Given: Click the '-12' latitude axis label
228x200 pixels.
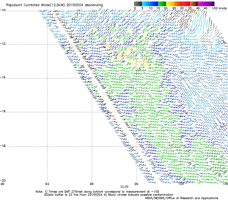Looking at the screenshot, I should 3,44.
